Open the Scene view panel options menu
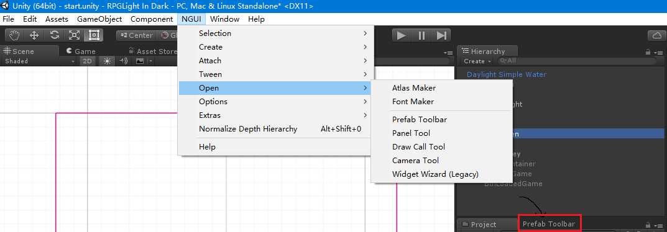This screenshot has width=667, height=232. tap(448, 53)
